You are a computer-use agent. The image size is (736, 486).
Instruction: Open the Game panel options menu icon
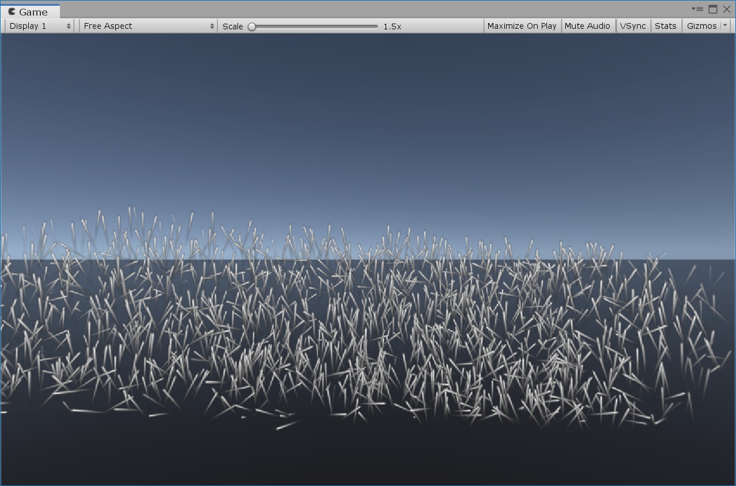tap(697, 9)
